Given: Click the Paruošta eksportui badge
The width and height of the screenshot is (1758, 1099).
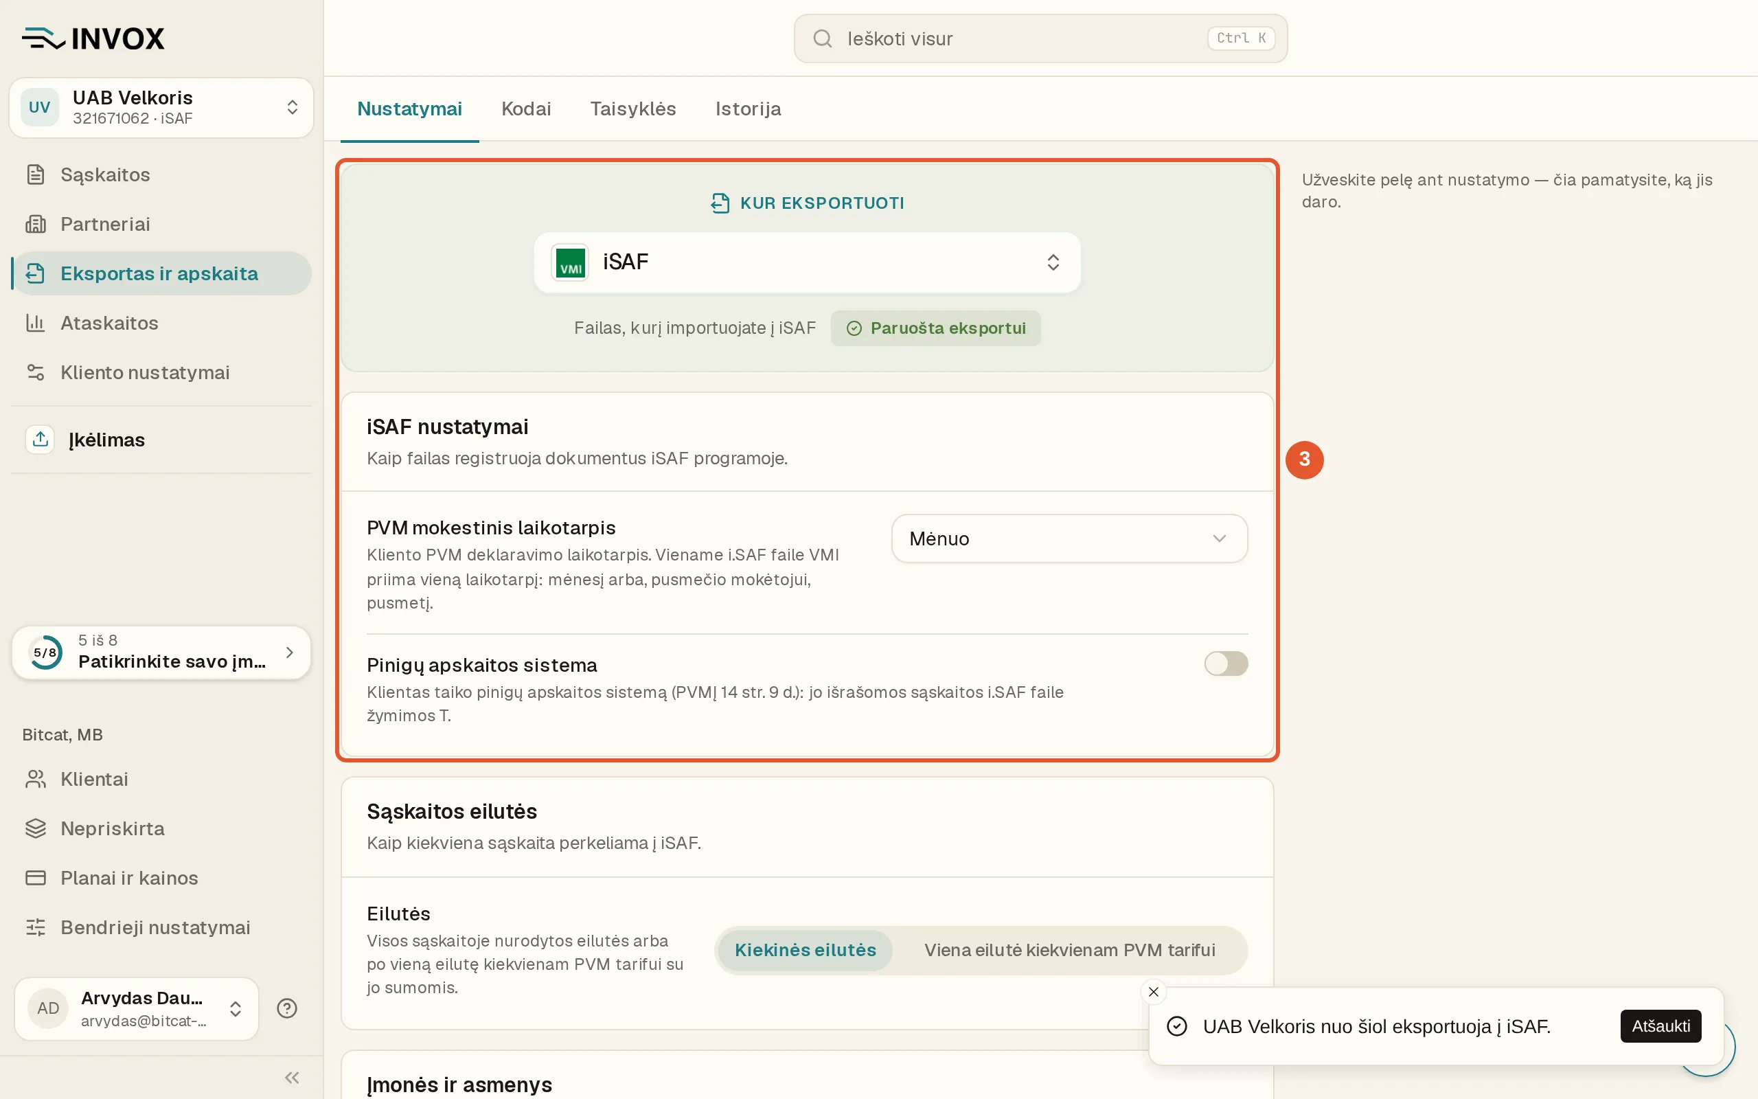Looking at the screenshot, I should [x=936, y=328].
